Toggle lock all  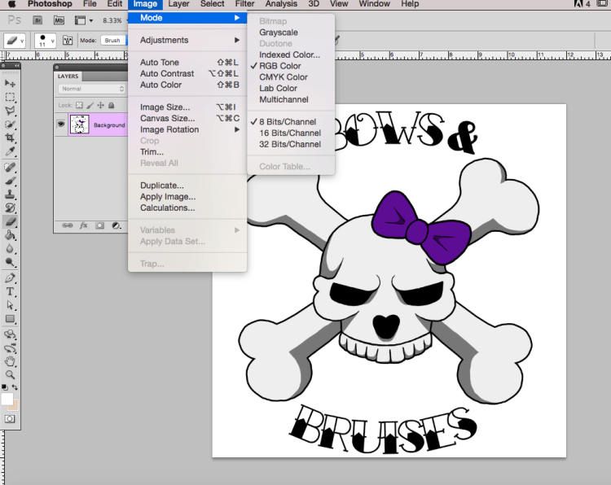coord(111,105)
